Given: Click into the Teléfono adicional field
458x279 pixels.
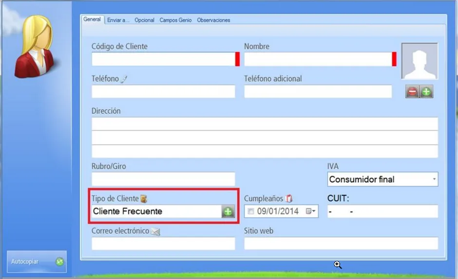Looking at the screenshot, I should point(318,91).
